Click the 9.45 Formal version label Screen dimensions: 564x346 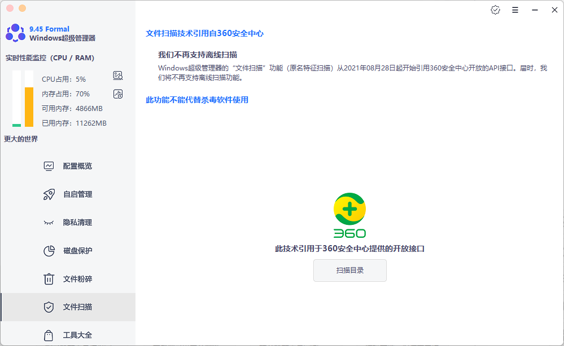tap(49, 29)
